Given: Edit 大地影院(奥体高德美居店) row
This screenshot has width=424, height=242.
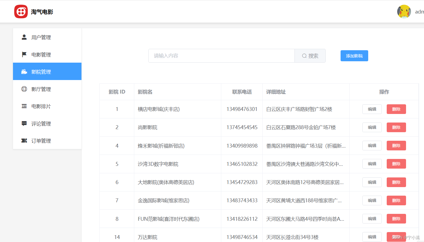Looking at the screenshot, I should 372,182.
